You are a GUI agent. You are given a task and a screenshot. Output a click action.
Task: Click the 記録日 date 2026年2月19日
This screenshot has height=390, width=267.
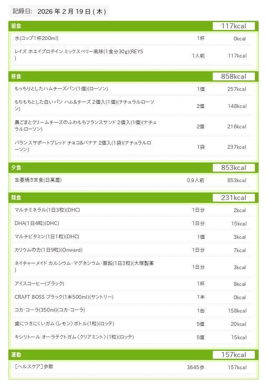pos(72,11)
